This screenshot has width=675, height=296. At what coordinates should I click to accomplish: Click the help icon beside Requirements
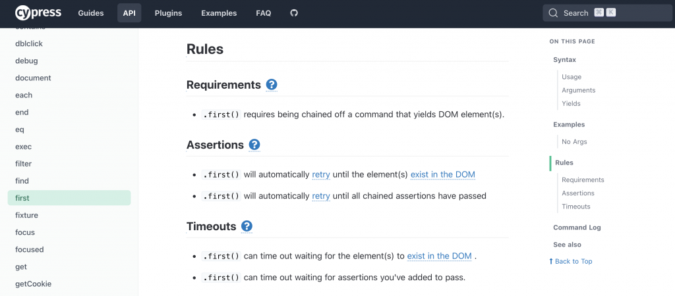(272, 85)
